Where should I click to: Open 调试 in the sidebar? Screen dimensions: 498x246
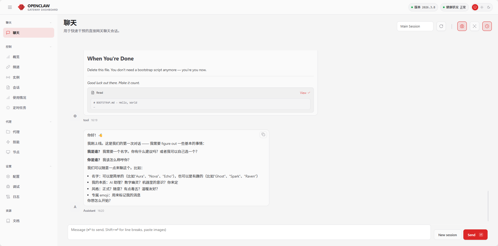16,187
